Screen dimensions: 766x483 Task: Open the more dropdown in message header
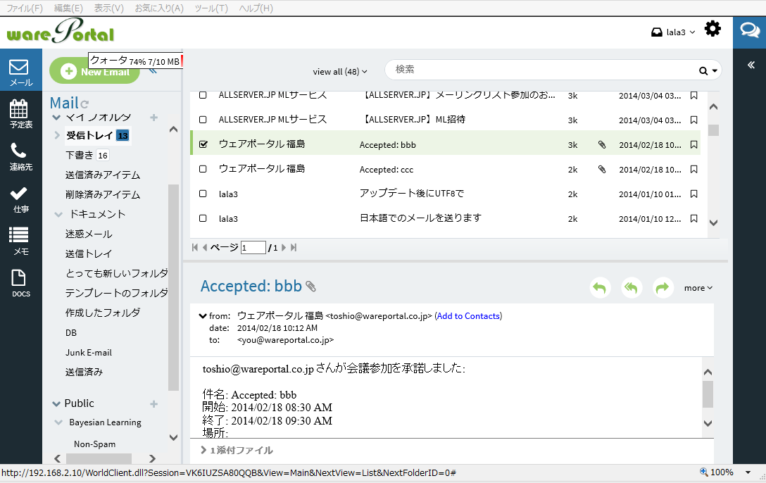698,288
